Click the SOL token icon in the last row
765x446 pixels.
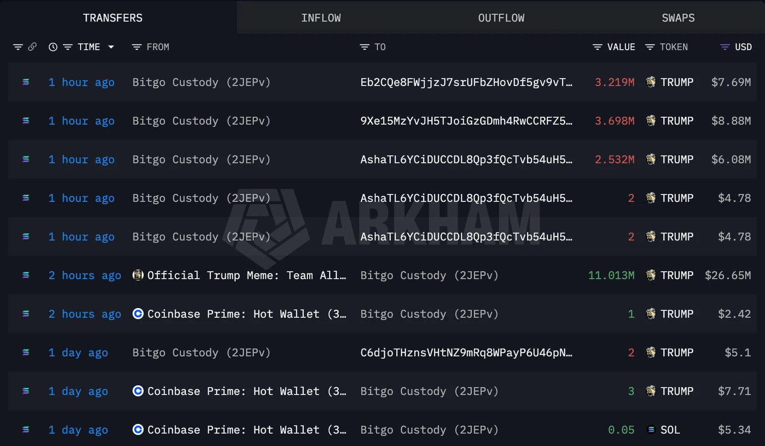coord(651,429)
